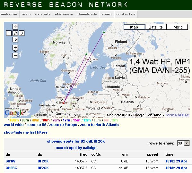Pan the map up with the up arrow

(x=15, y=27)
